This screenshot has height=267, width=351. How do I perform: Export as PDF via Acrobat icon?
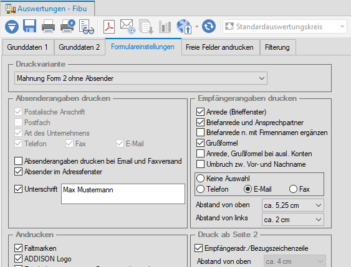pos(109,27)
